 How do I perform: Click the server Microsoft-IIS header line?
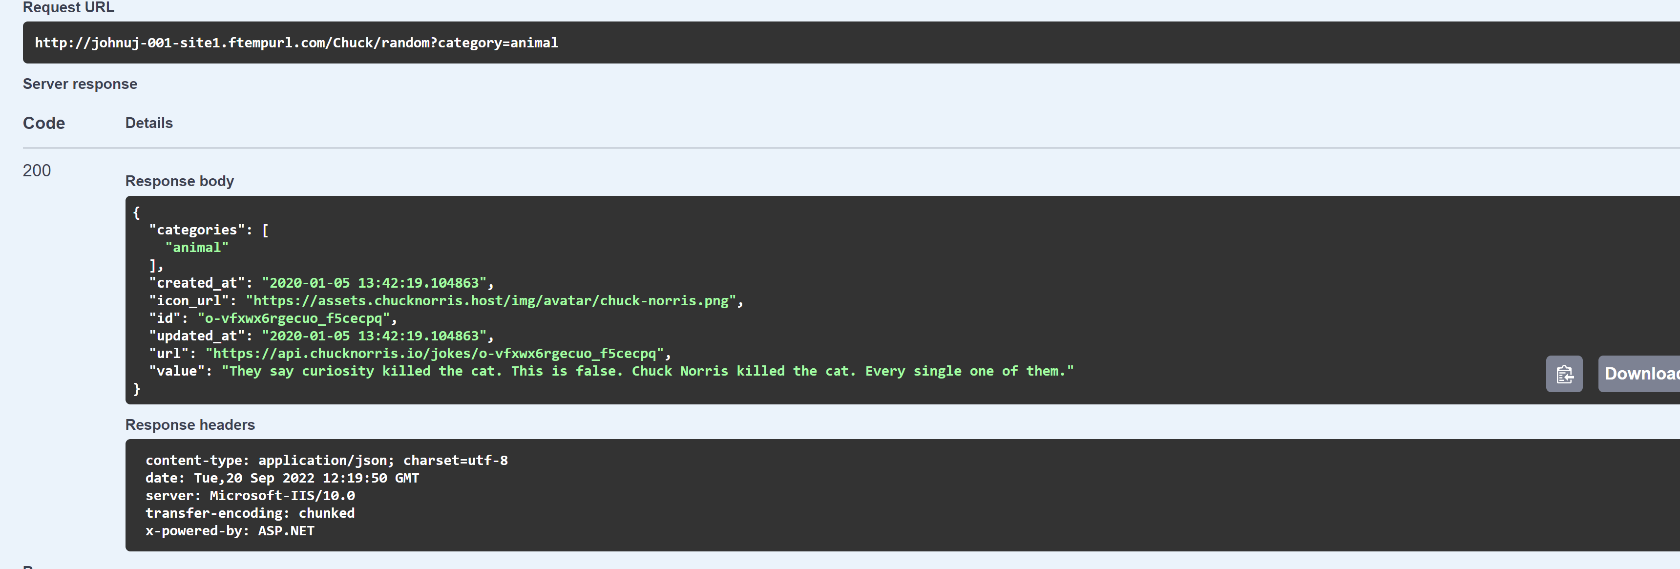(x=250, y=496)
